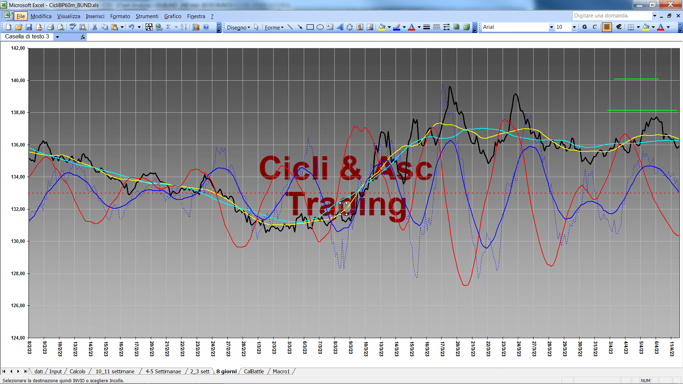Switch to the CalBattle sheet tab
683x384 pixels.
(x=254, y=371)
